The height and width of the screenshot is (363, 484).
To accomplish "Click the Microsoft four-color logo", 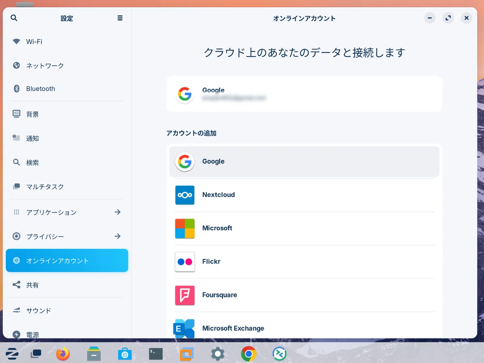I will [x=185, y=228].
